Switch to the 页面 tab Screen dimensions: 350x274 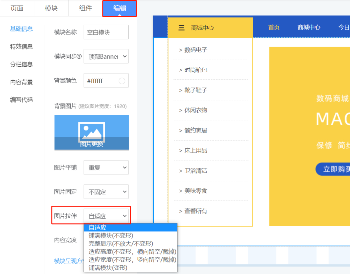coord(17,8)
